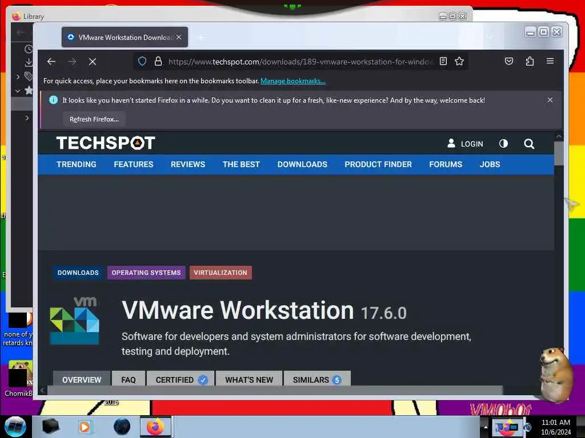Viewport: 585px width, 438px height.
Task: Open the Extensions puzzle icon
Action: click(530, 61)
